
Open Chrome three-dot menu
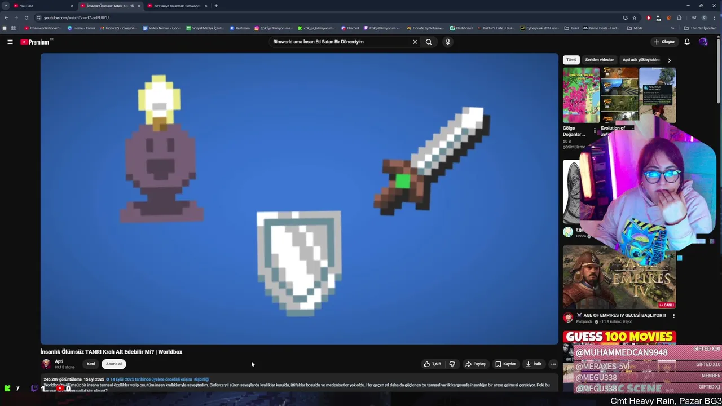click(x=715, y=17)
